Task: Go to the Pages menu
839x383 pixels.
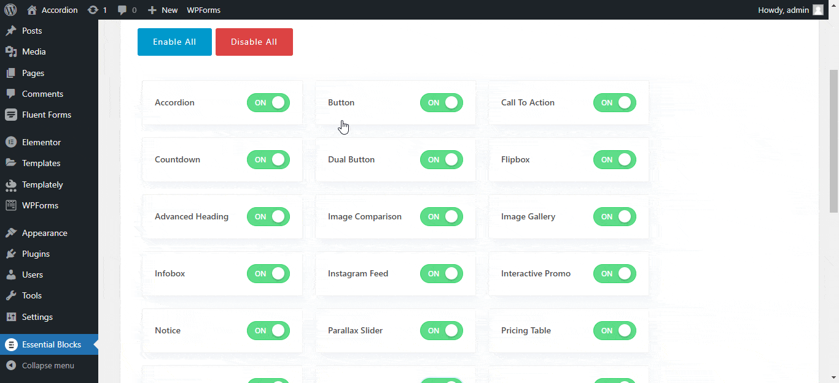Action: [x=49, y=73]
